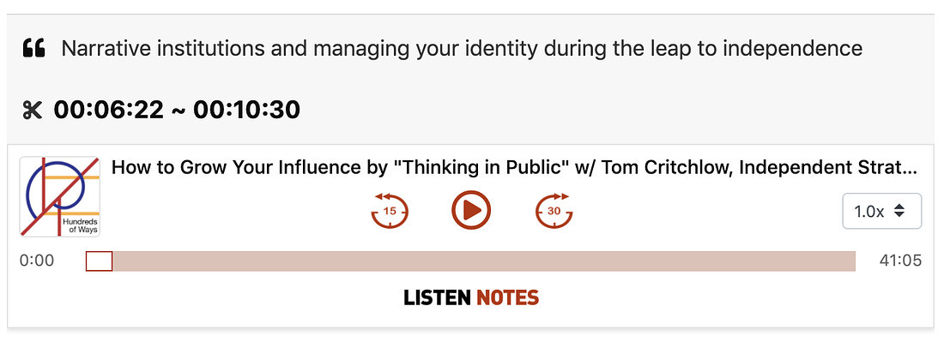944x342 pixels.
Task: Click the scissors clip icon
Action: click(33, 110)
